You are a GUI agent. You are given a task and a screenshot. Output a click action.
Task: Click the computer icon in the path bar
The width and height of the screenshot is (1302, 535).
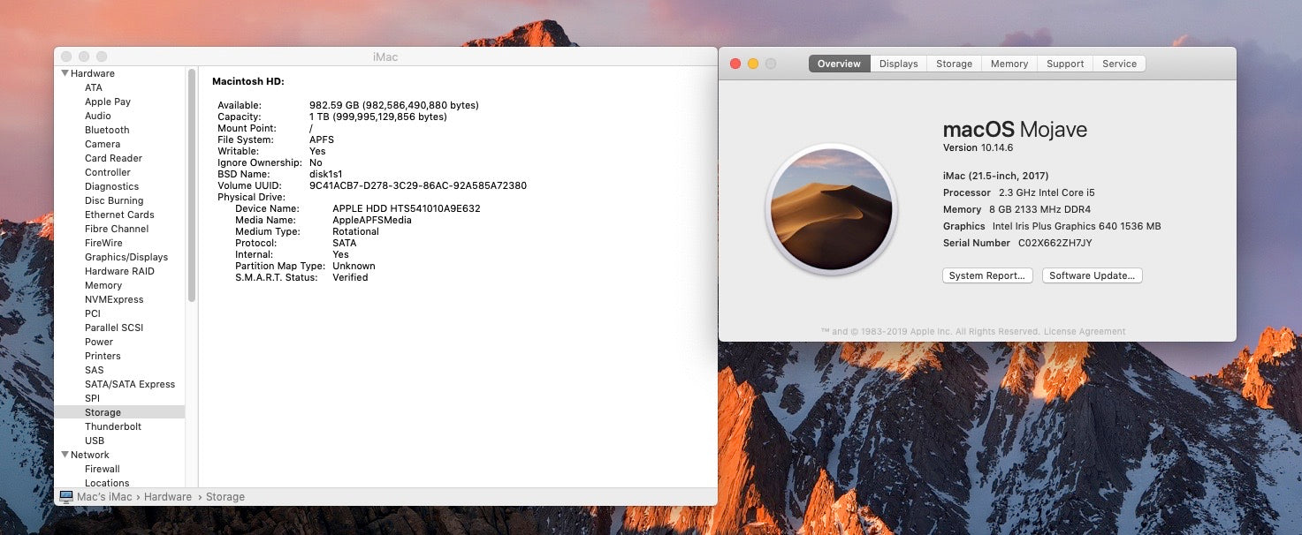(x=66, y=497)
